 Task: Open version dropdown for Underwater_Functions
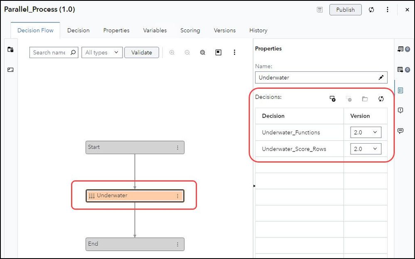tap(366, 132)
